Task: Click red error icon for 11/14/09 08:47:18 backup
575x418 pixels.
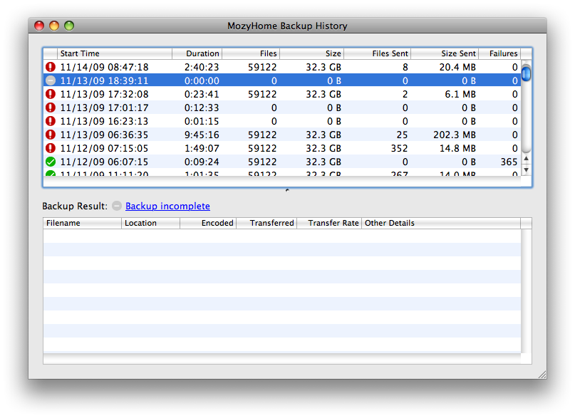Action: tap(51, 67)
